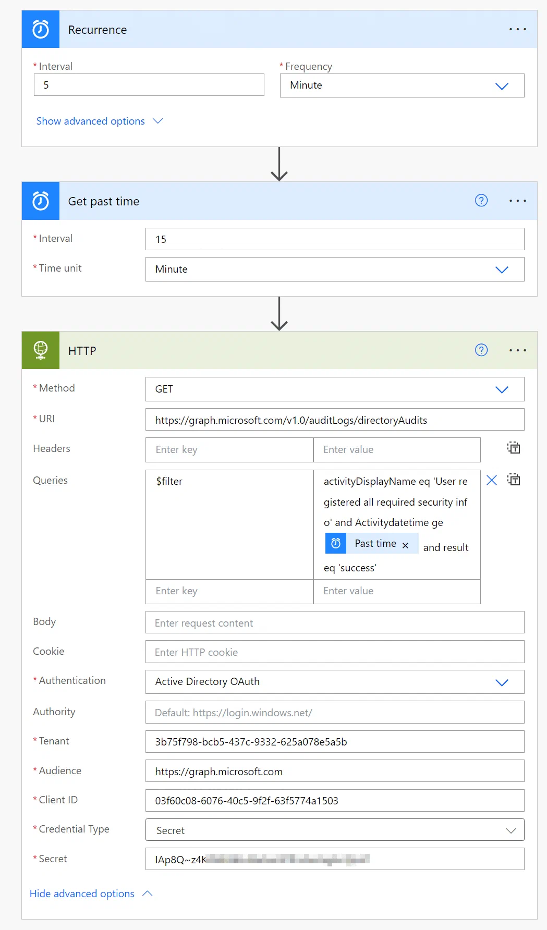The height and width of the screenshot is (930, 547).
Task: Open the Get past time Time unit dropdown
Action: point(335,270)
